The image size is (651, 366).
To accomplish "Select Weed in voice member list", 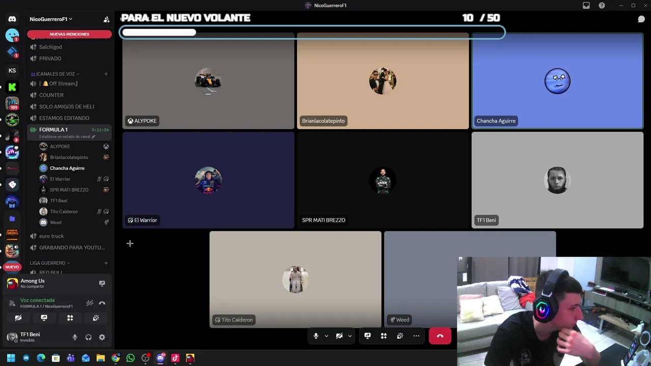I will point(74,222).
